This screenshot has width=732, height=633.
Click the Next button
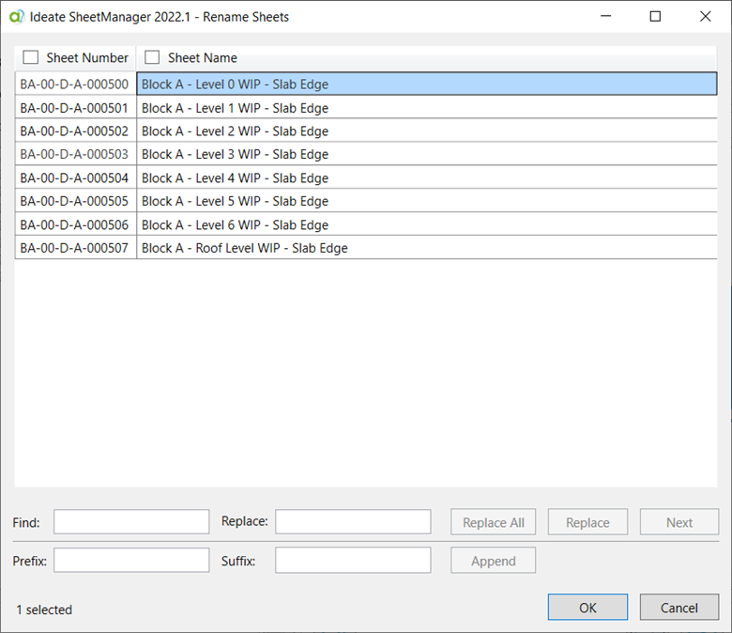[x=679, y=522]
